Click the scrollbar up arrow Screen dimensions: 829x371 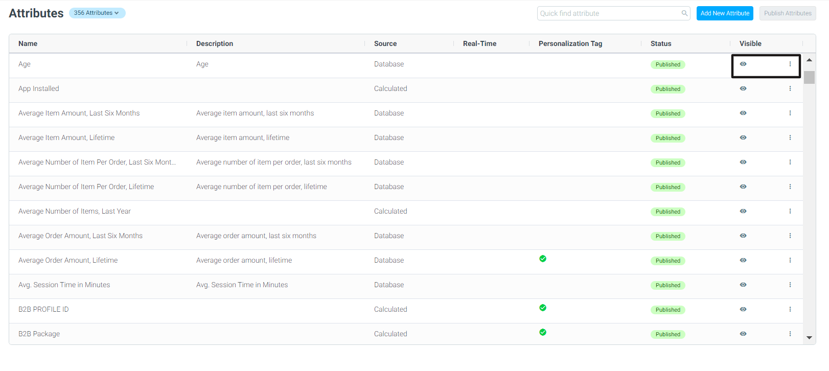(809, 60)
